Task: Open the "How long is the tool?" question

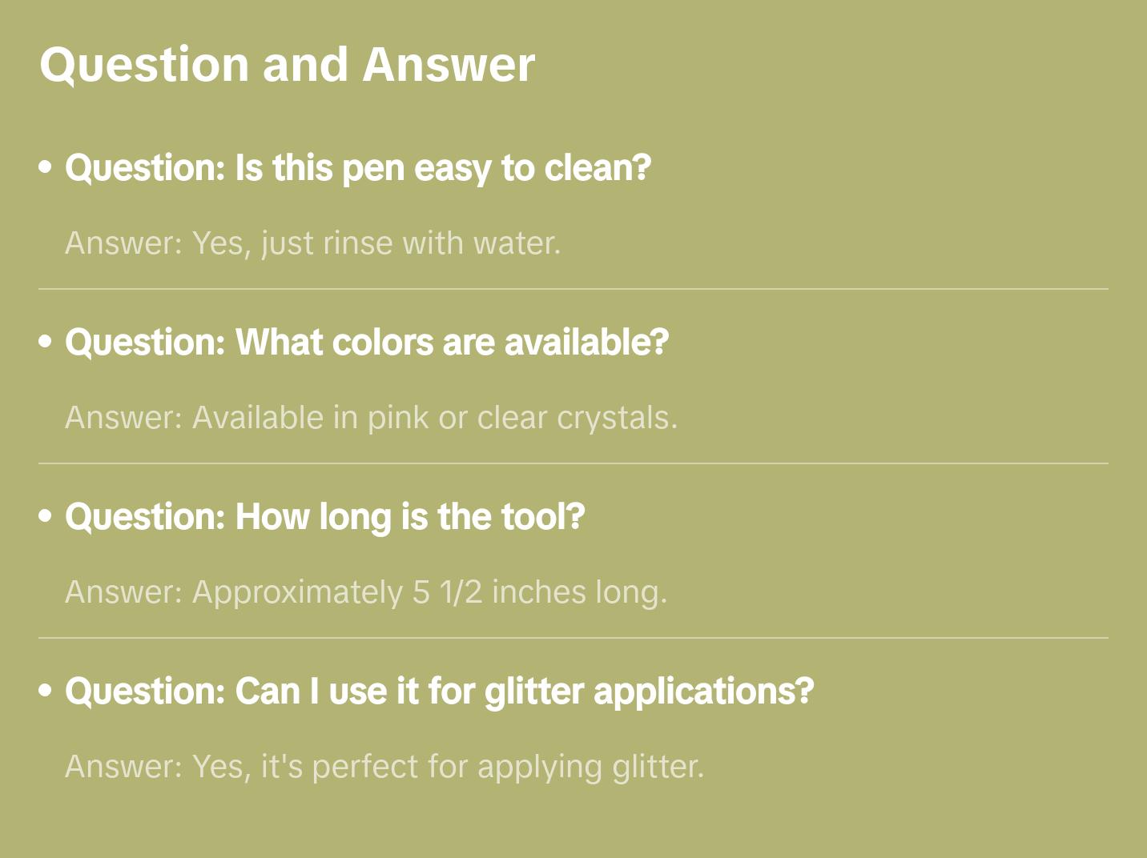Action: [324, 517]
